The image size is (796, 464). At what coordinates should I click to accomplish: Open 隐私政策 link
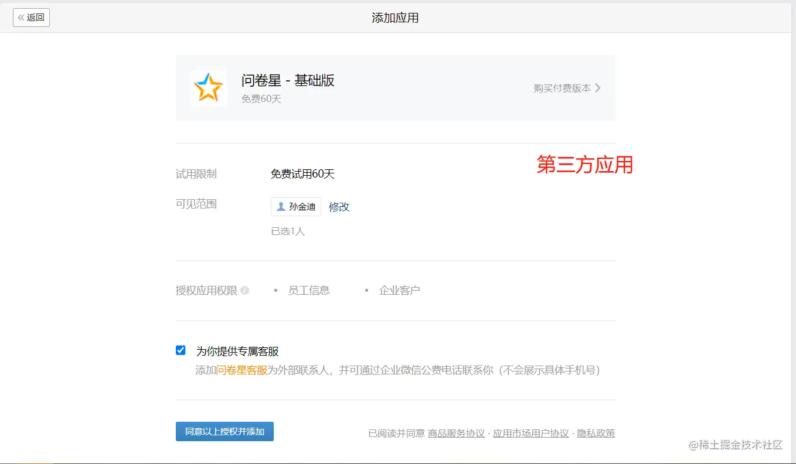pyautogui.click(x=596, y=434)
